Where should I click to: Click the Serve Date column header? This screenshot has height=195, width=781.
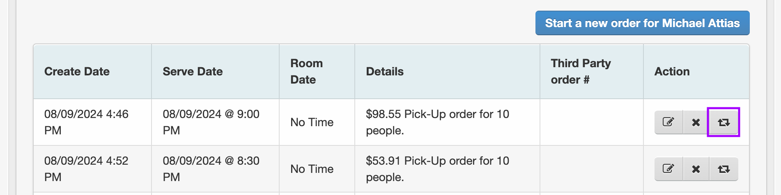coord(193,71)
